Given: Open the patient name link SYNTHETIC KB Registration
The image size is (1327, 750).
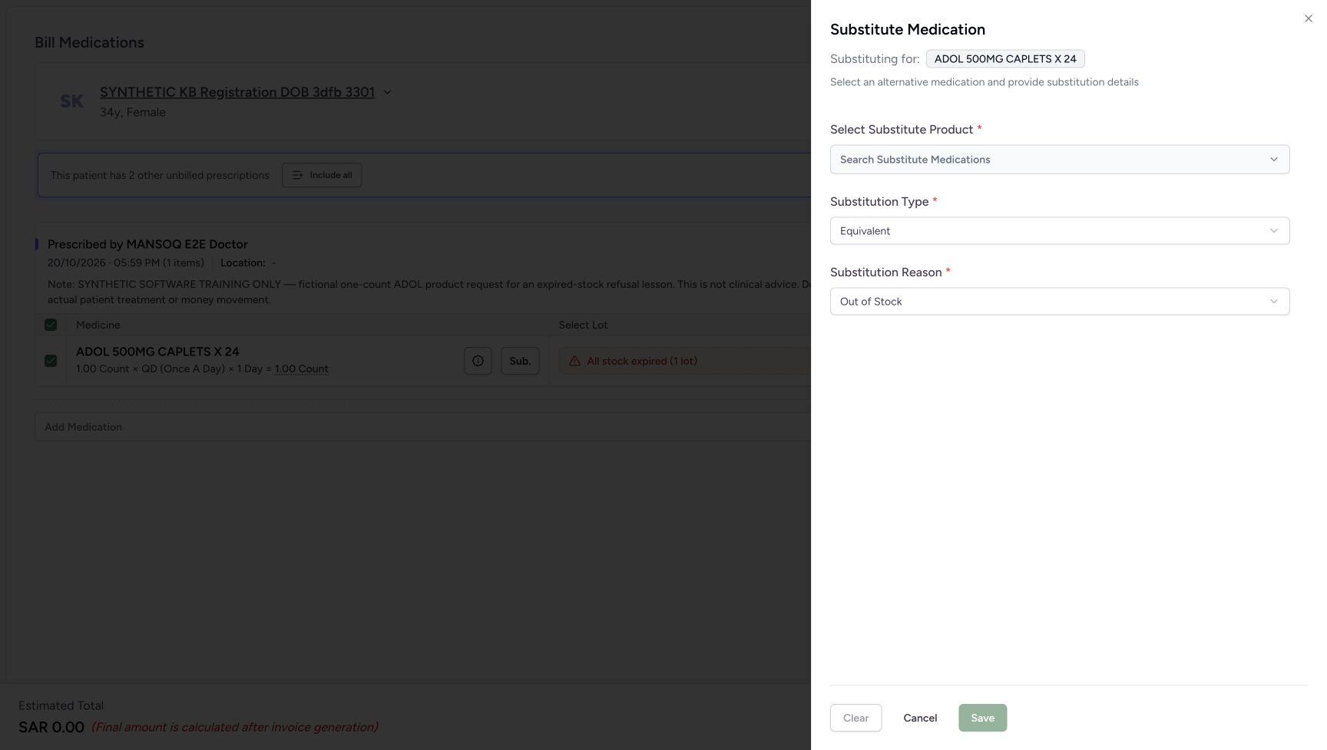Looking at the screenshot, I should pos(237,92).
